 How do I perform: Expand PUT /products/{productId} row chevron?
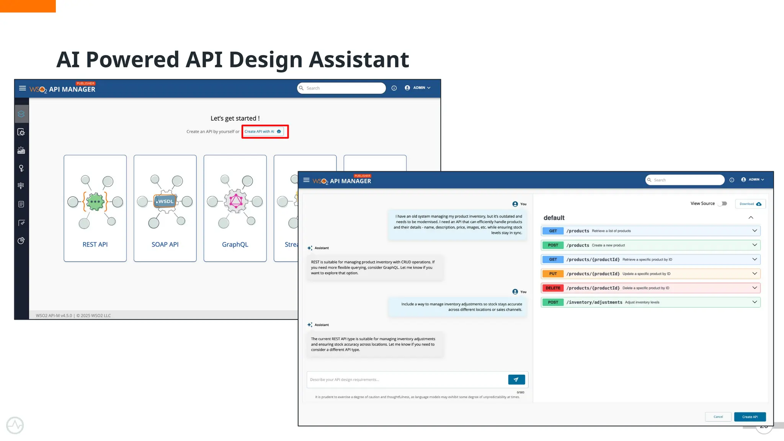(755, 274)
